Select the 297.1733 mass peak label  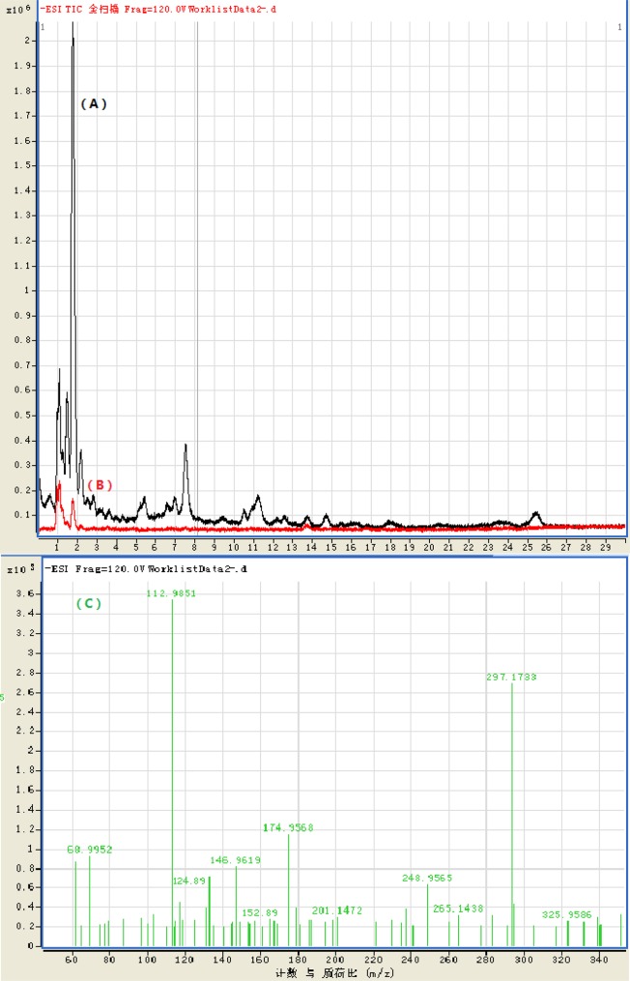[511, 678]
